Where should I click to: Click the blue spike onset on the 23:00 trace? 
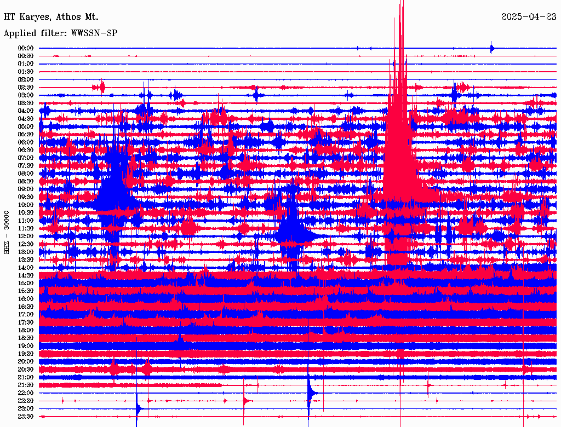138,408
